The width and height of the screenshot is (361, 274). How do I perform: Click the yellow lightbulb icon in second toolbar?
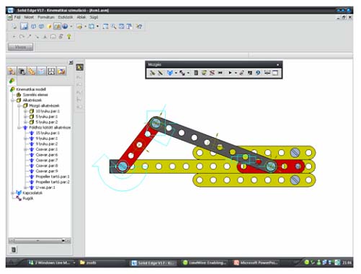pos(69,37)
